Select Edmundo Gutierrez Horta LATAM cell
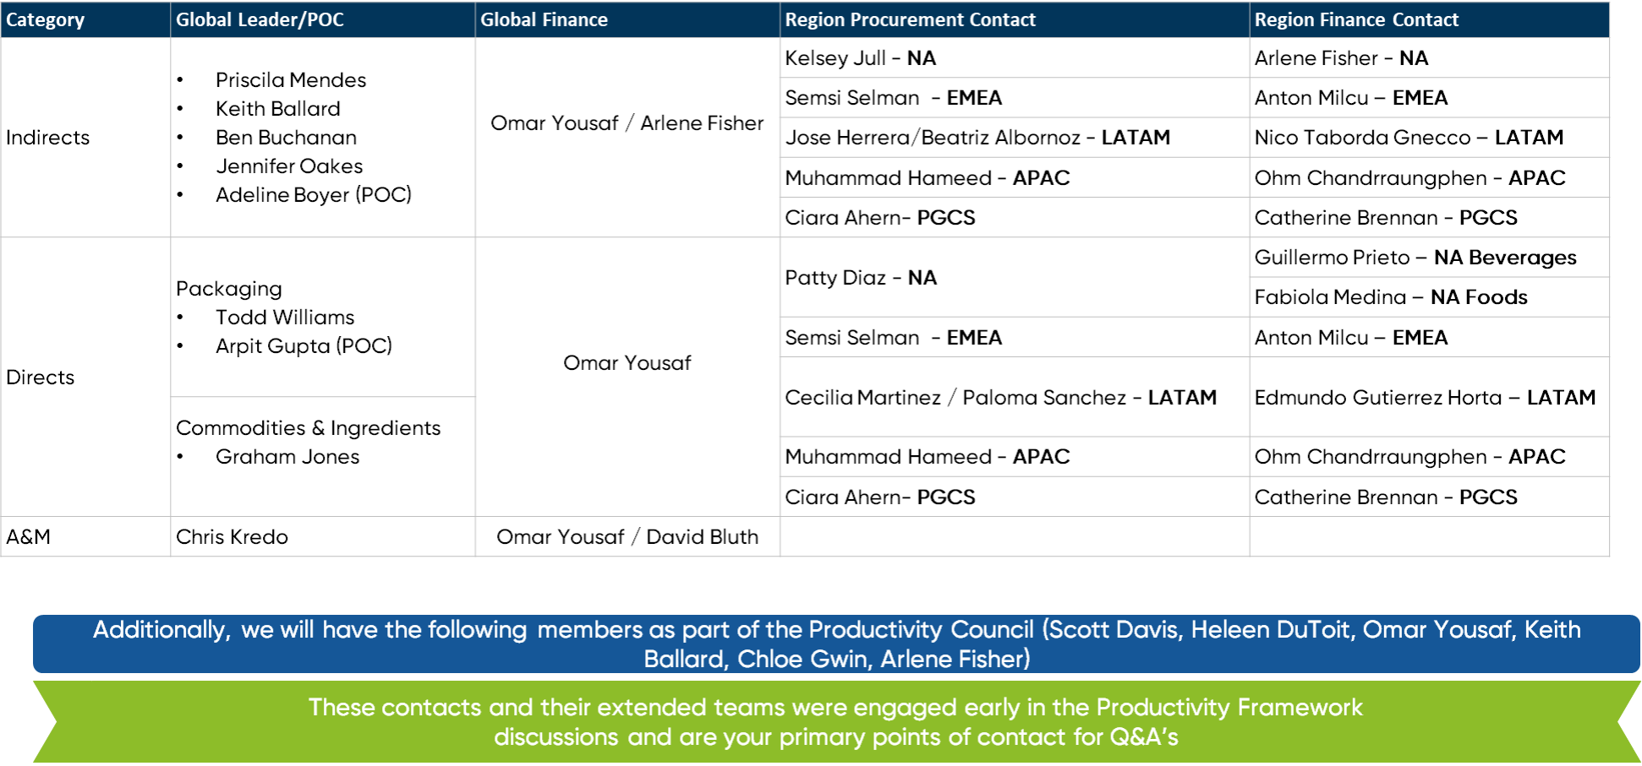 tap(1424, 398)
